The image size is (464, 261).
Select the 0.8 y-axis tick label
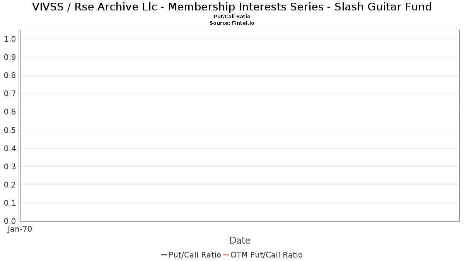pos(10,75)
